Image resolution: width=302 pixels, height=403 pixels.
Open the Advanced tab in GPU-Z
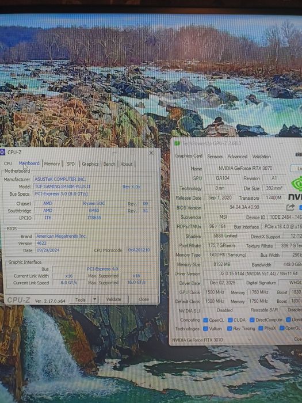click(237, 156)
